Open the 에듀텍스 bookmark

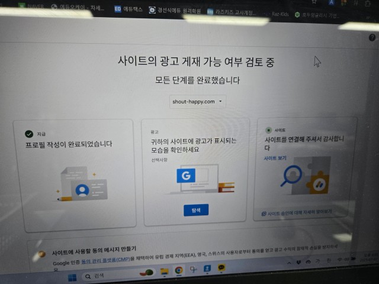[130, 9]
